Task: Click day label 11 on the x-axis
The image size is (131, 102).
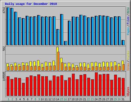Action: (46, 99)
